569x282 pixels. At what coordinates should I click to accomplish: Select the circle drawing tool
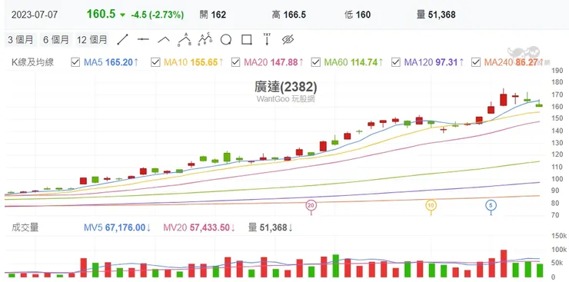[226, 39]
